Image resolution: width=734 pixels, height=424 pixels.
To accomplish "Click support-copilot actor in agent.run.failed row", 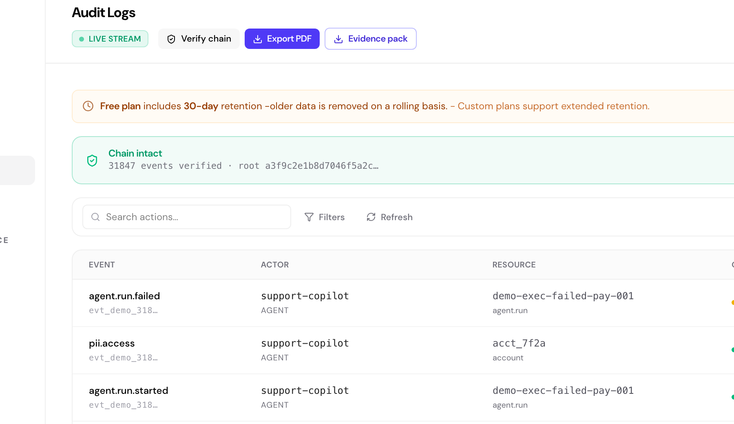I will [305, 296].
